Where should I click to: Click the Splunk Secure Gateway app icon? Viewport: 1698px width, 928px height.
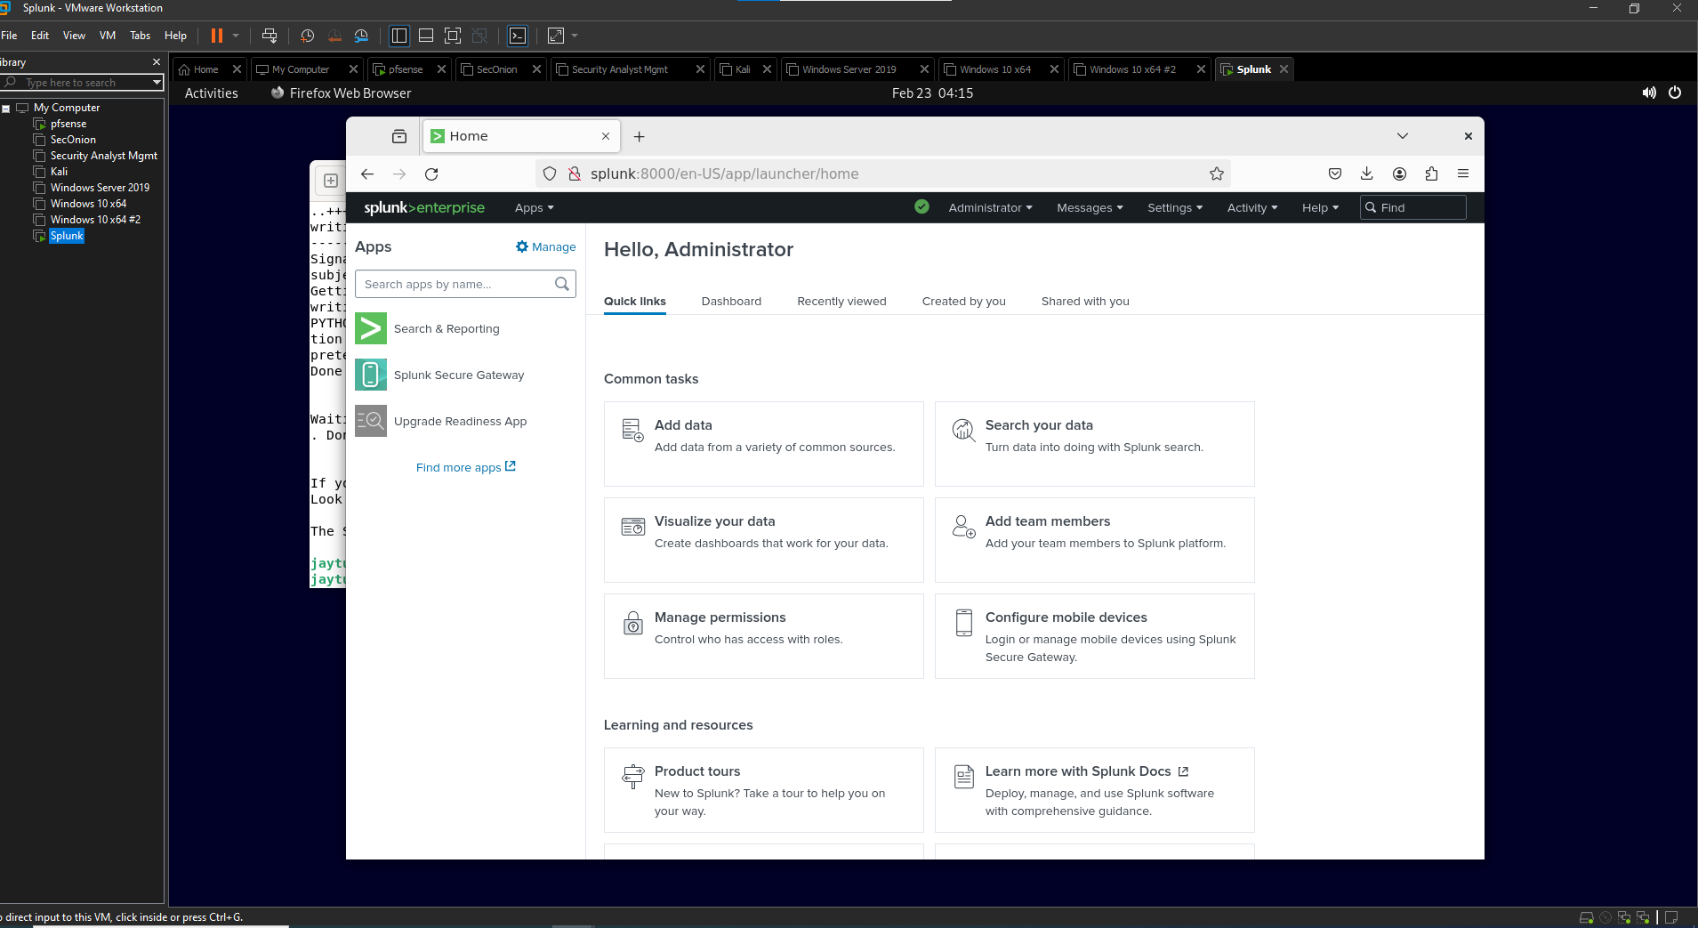tap(371, 375)
